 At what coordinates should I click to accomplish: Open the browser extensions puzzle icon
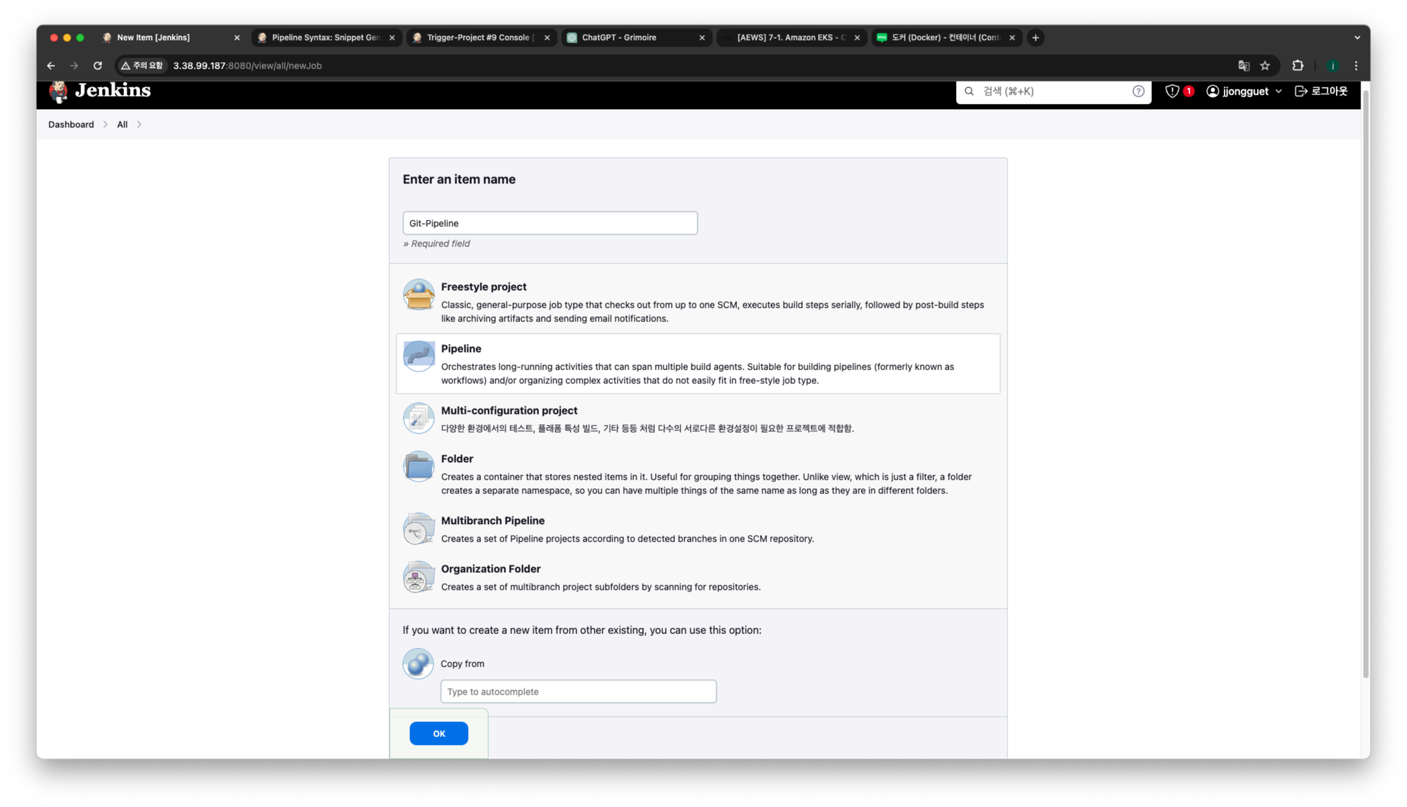(1298, 65)
